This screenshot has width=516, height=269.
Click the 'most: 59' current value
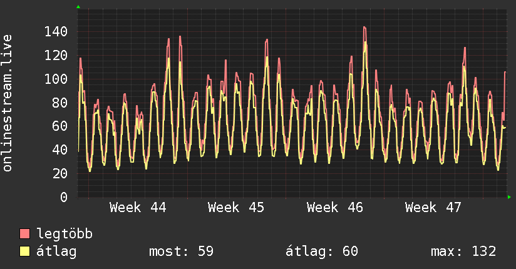(182, 251)
